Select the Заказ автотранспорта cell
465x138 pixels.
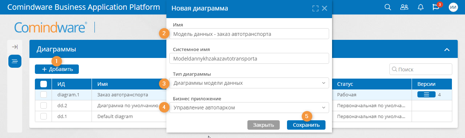click(129, 95)
